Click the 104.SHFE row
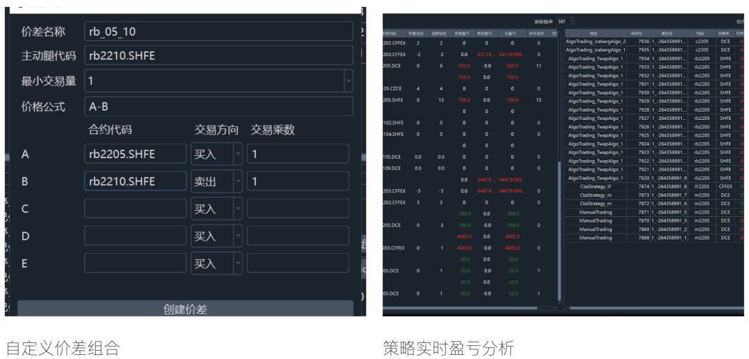This screenshot has height=359, width=749. point(470,134)
